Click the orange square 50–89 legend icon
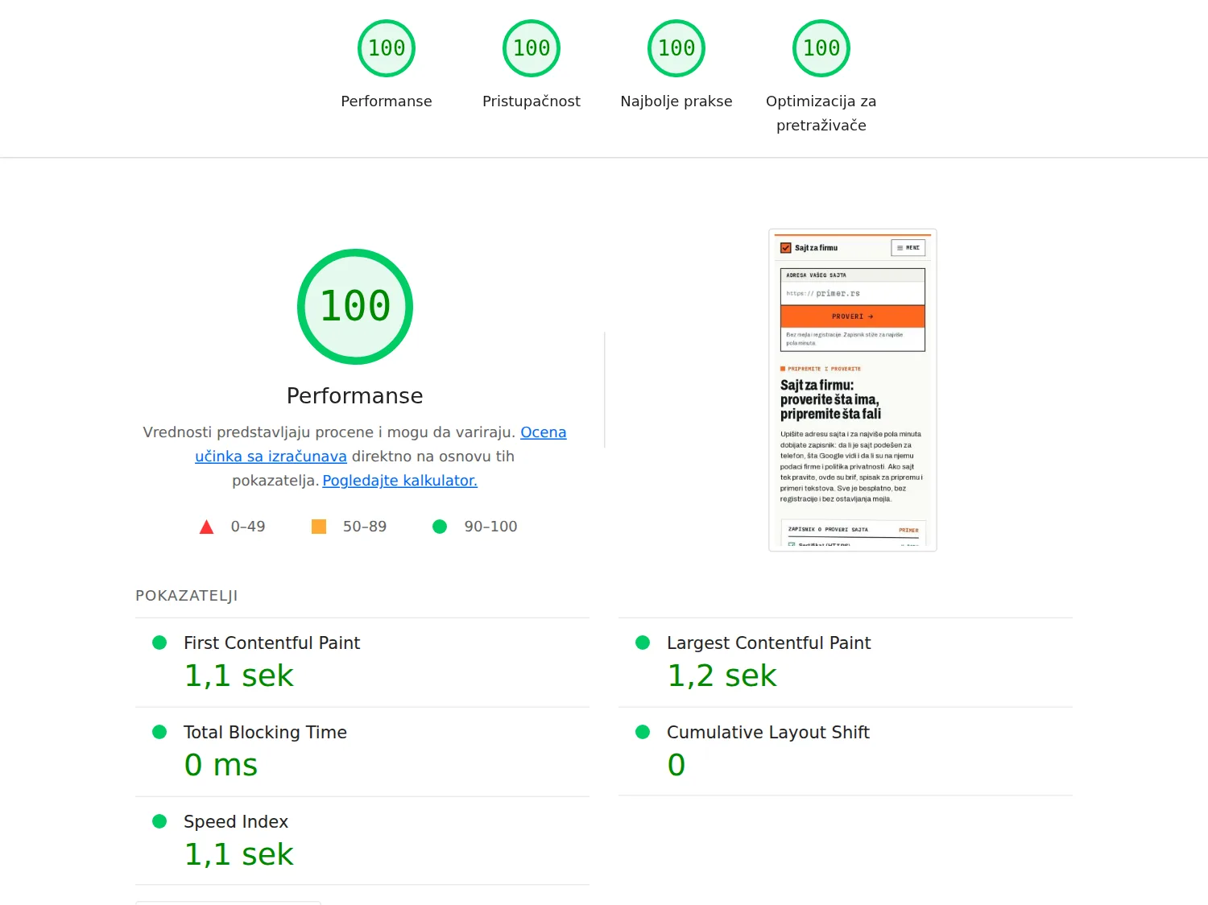Image resolution: width=1208 pixels, height=905 pixels. pos(319,527)
